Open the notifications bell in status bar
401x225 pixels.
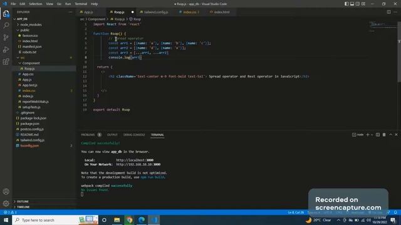(395, 212)
